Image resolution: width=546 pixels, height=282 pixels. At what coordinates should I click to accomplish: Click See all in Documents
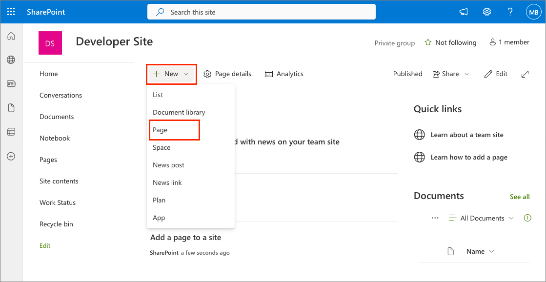tap(520, 197)
